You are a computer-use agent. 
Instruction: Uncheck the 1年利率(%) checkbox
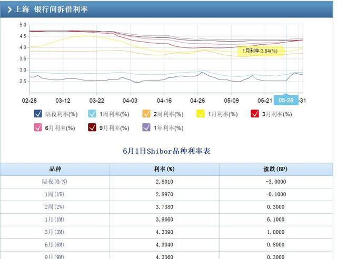(x=146, y=127)
